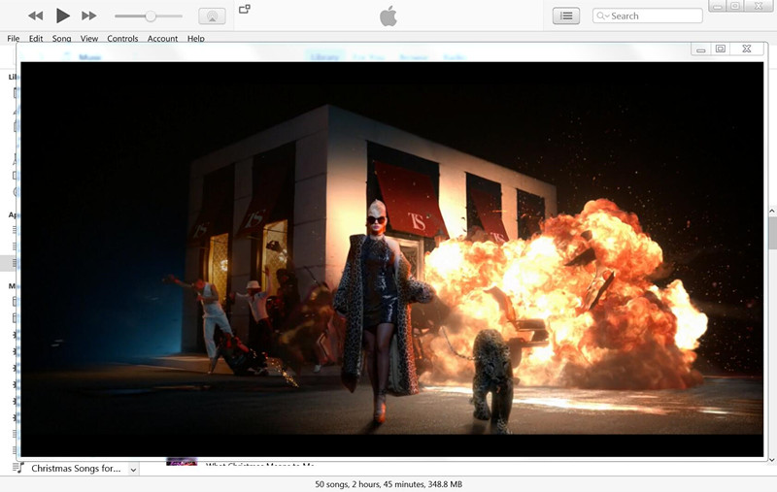Maximize the main iTunes window

pos(735,6)
